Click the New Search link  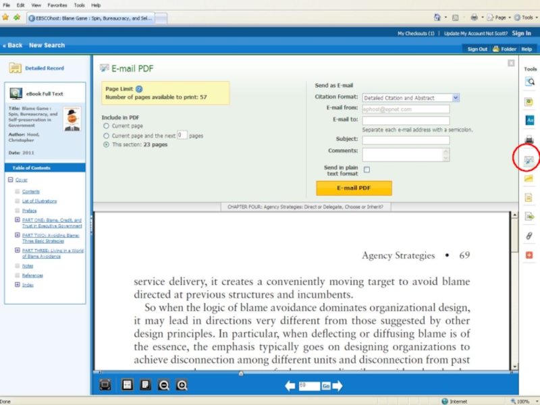click(x=47, y=45)
